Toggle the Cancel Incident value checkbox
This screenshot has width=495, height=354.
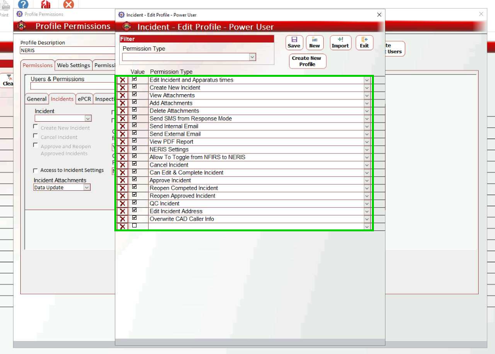135,164
